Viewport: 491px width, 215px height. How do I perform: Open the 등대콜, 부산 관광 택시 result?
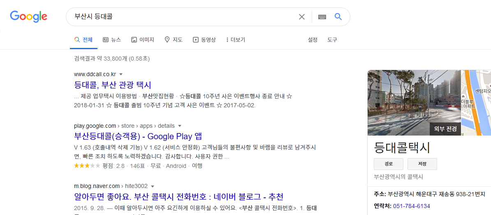pos(113,84)
